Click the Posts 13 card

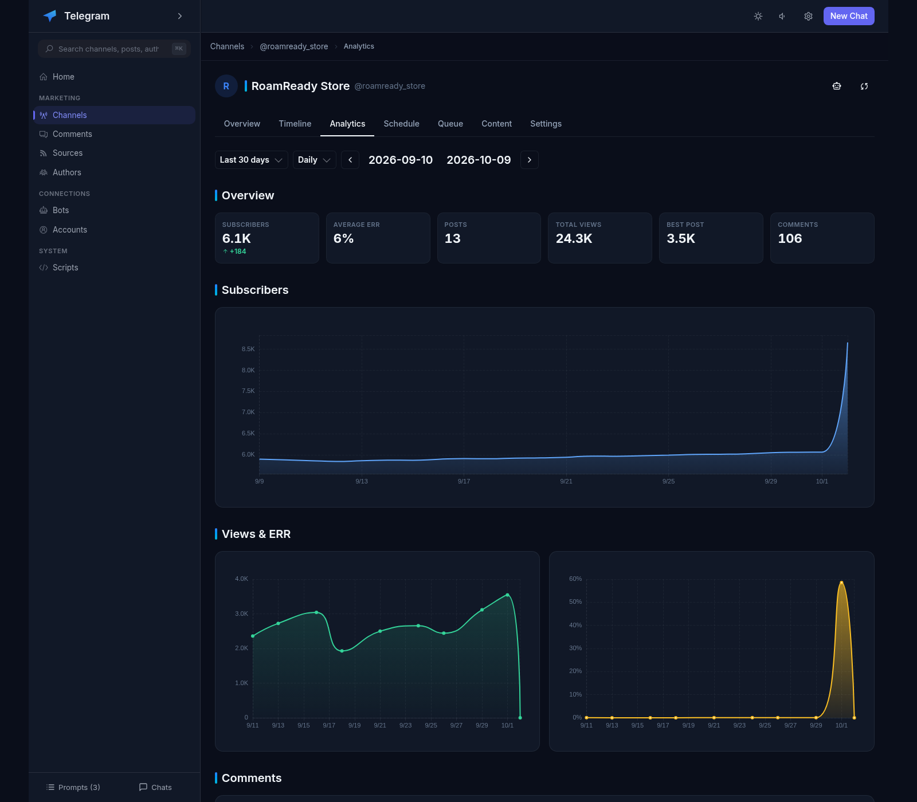click(489, 238)
